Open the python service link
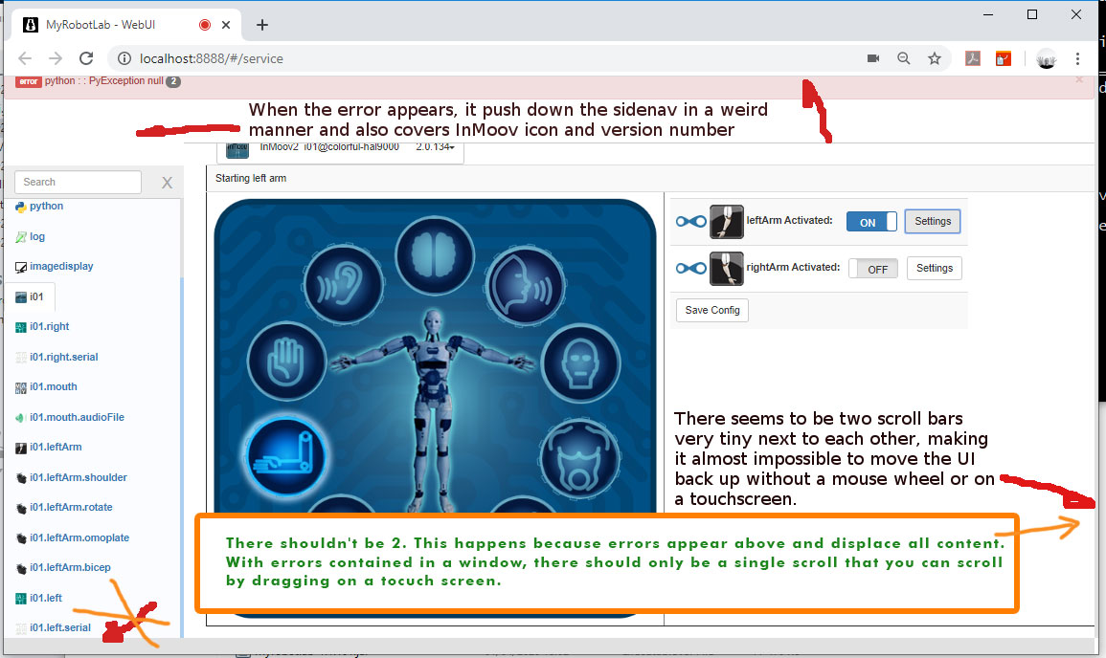The height and width of the screenshot is (658, 1106). click(x=47, y=207)
